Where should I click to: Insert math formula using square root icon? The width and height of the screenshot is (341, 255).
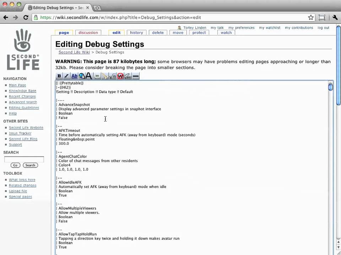(x=113, y=76)
